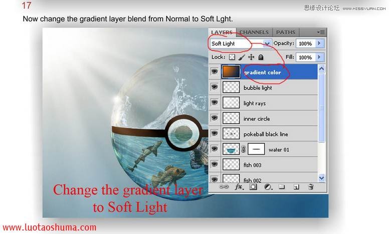Switch to the Layers tab
This screenshot has height=234, width=391.
[x=222, y=33]
